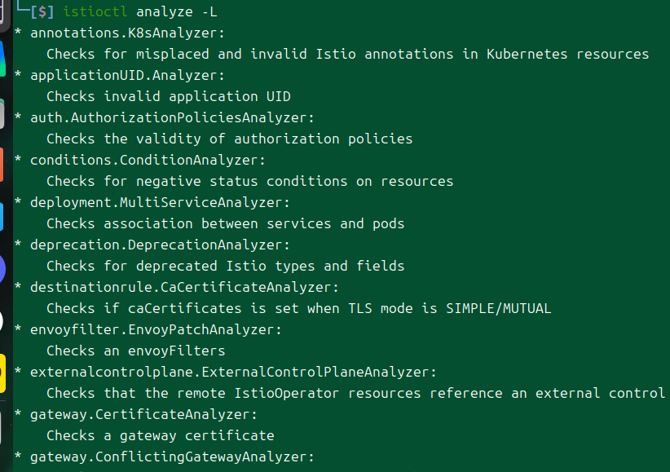670x472 pixels.
Task: Launch the gray dock app icon
Action: (x=2, y=113)
